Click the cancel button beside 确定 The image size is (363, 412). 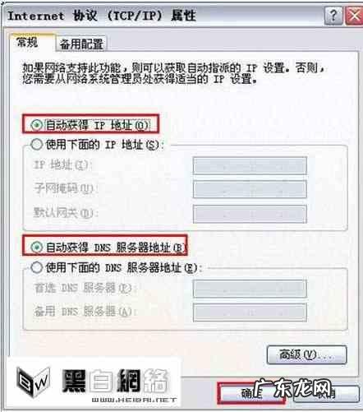click(326, 394)
